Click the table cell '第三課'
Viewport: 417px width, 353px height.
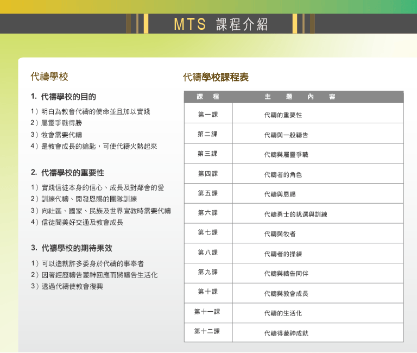(207, 154)
